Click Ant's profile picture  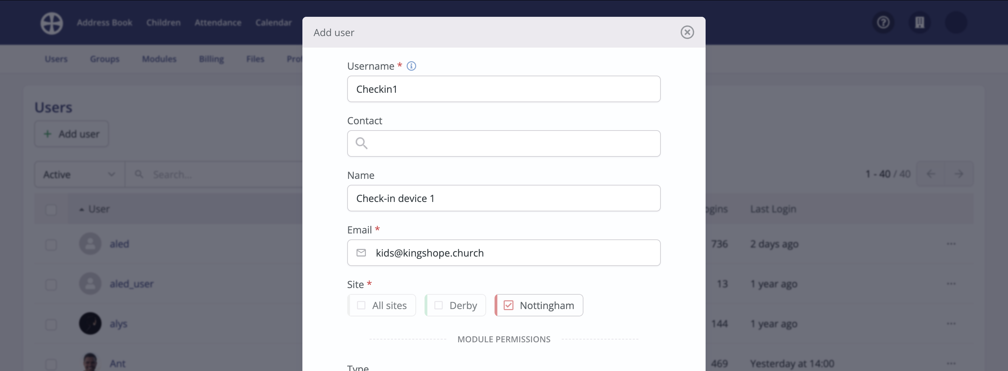pyautogui.click(x=90, y=362)
